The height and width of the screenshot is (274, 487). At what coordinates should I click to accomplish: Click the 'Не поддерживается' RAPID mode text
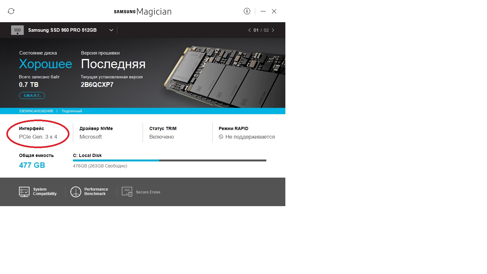click(x=250, y=137)
